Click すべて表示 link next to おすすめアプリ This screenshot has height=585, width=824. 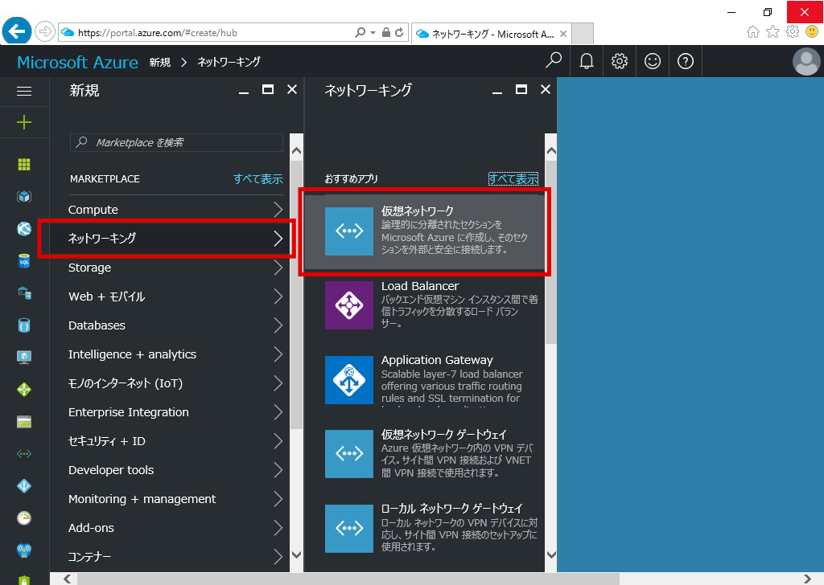(x=513, y=179)
